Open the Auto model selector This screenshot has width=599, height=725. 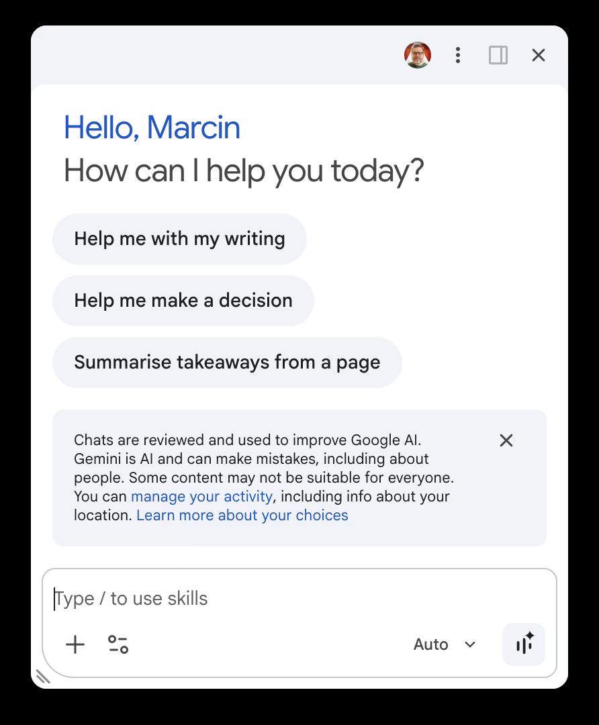tap(444, 644)
